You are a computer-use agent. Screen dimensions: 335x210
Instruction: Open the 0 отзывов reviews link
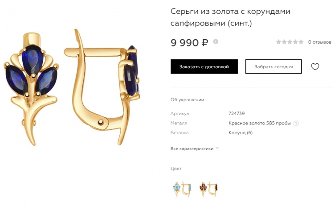pos(319,42)
